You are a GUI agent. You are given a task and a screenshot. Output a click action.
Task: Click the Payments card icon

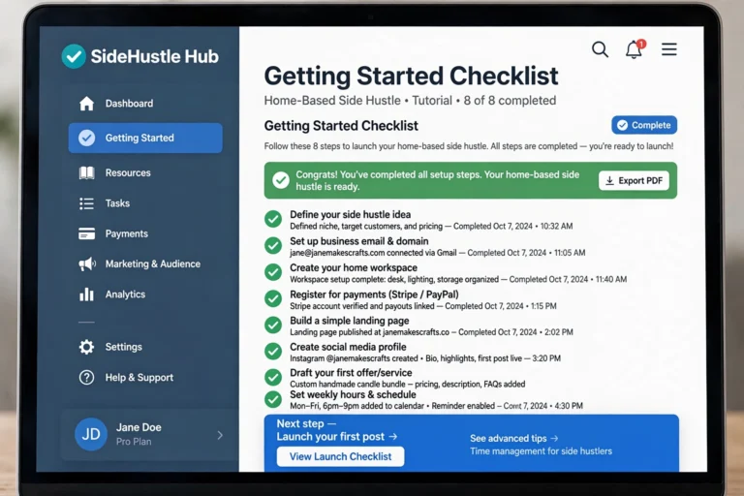[86, 233]
